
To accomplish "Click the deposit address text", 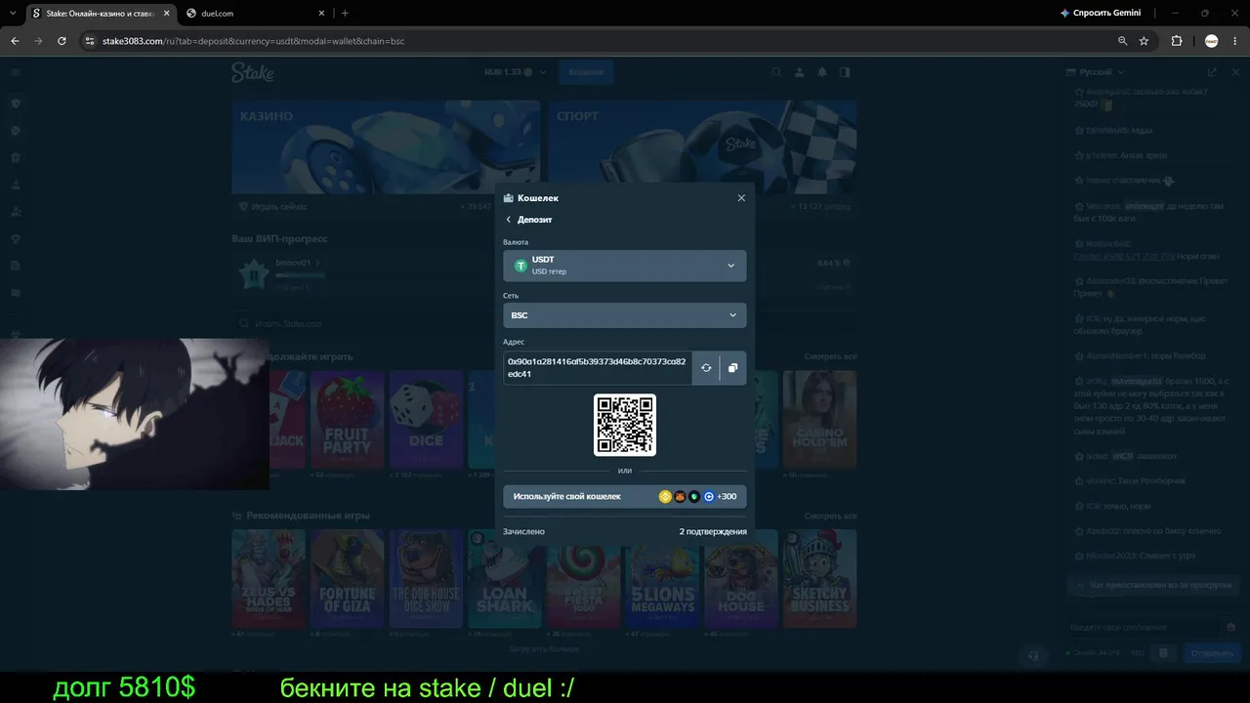I will coord(597,367).
